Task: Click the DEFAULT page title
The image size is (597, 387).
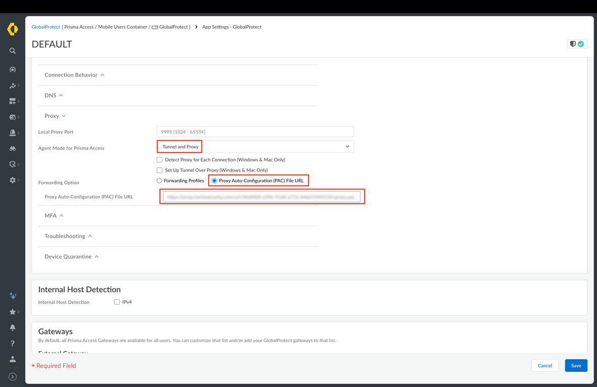Action: point(52,44)
